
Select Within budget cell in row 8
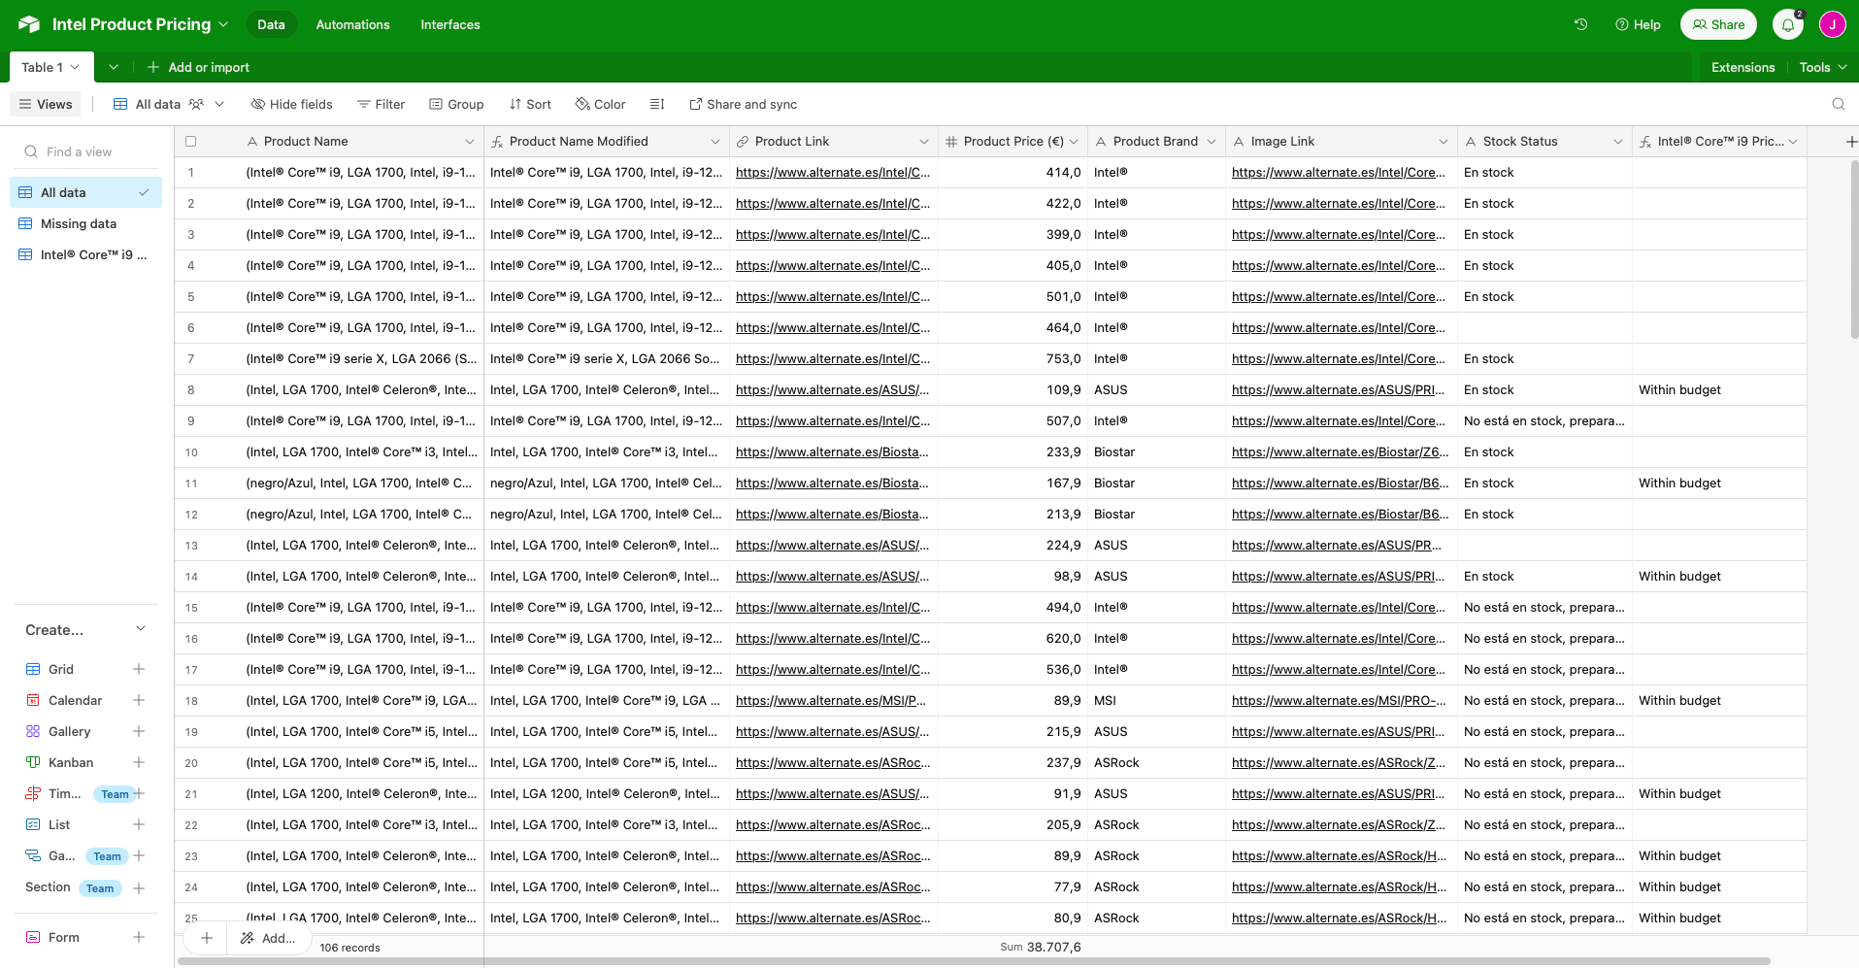pyautogui.click(x=1719, y=389)
